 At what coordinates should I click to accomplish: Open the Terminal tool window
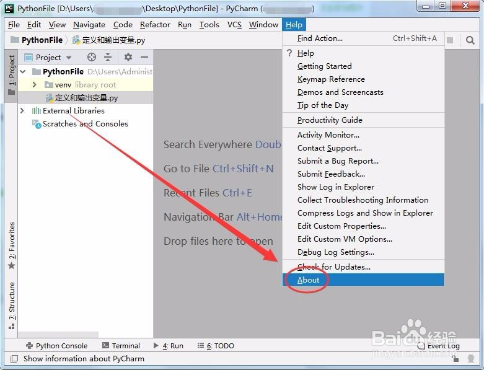[121, 346]
